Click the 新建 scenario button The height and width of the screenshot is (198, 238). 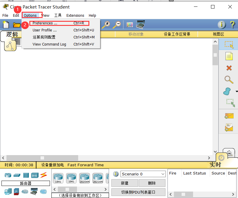(125, 183)
